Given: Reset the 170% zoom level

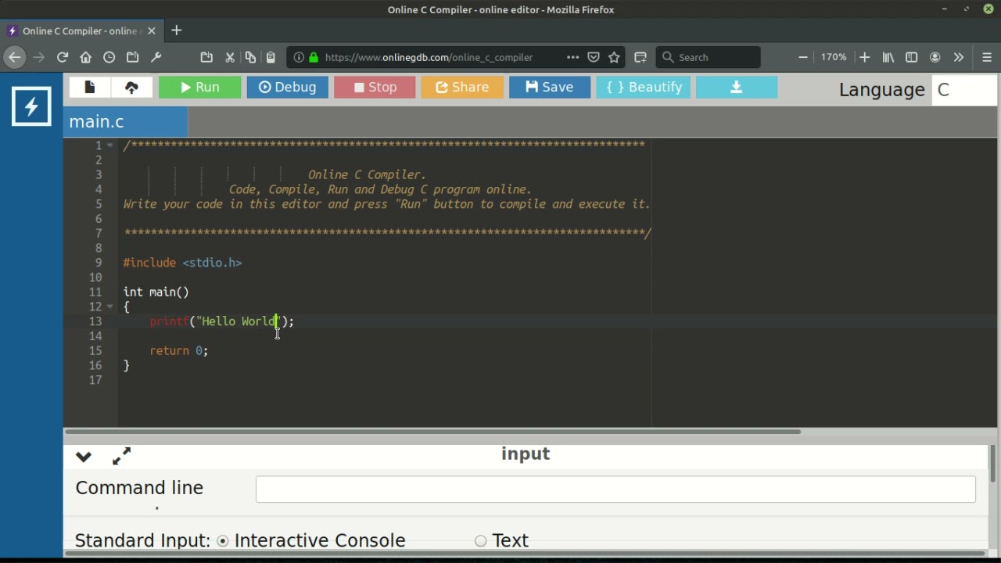Looking at the screenshot, I should 834,57.
